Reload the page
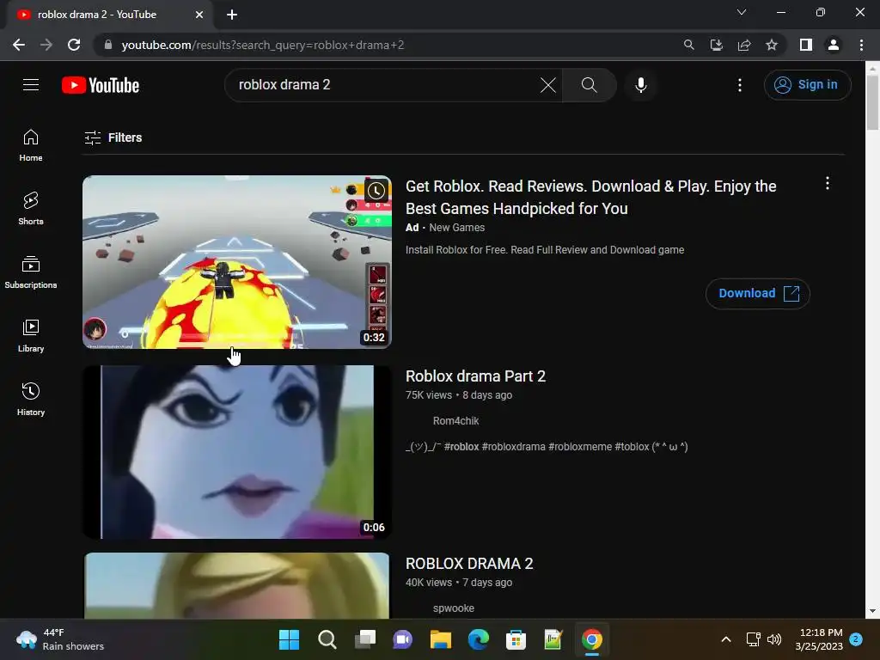This screenshot has height=660, width=880. [74, 45]
